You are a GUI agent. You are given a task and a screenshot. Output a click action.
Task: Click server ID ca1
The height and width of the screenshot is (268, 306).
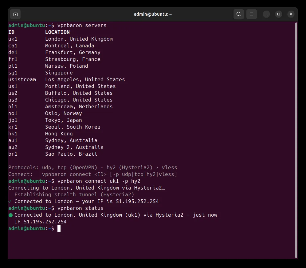click(x=13, y=46)
